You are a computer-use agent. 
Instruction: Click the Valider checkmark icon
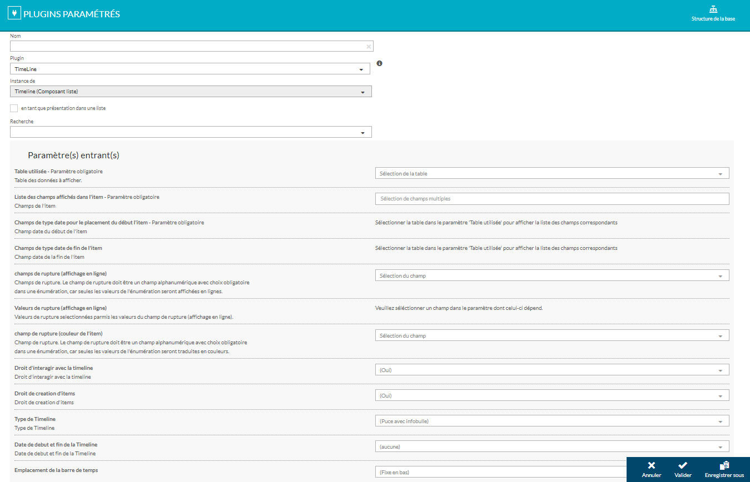683,465
